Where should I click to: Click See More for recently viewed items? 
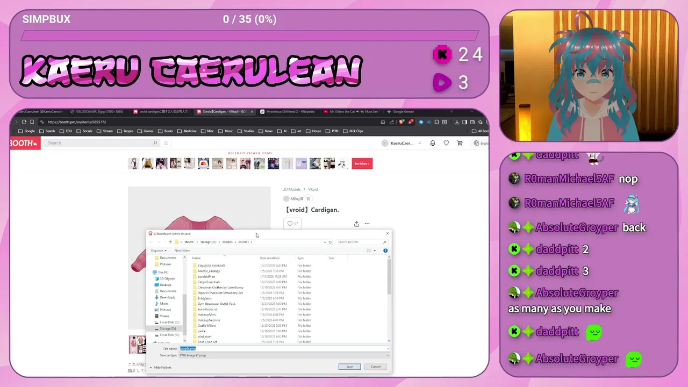(362, 163)
